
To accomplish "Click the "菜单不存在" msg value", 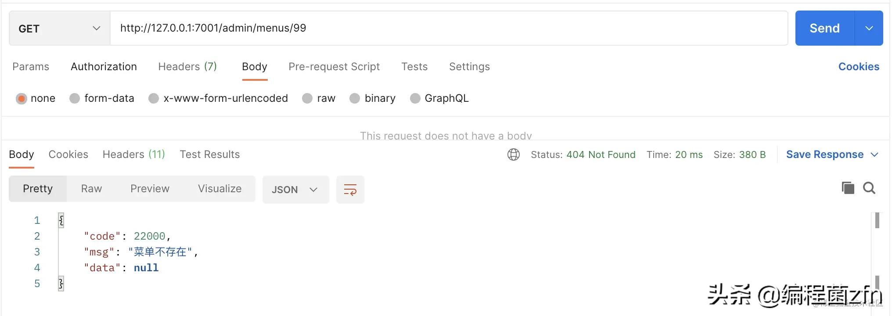I will pos(160,252).
